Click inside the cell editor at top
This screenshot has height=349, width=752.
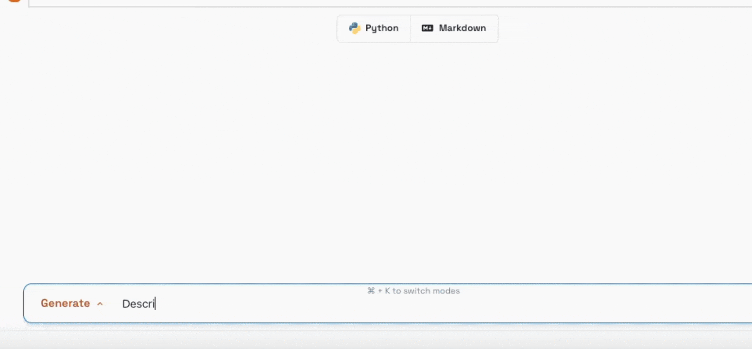[389, 2]
